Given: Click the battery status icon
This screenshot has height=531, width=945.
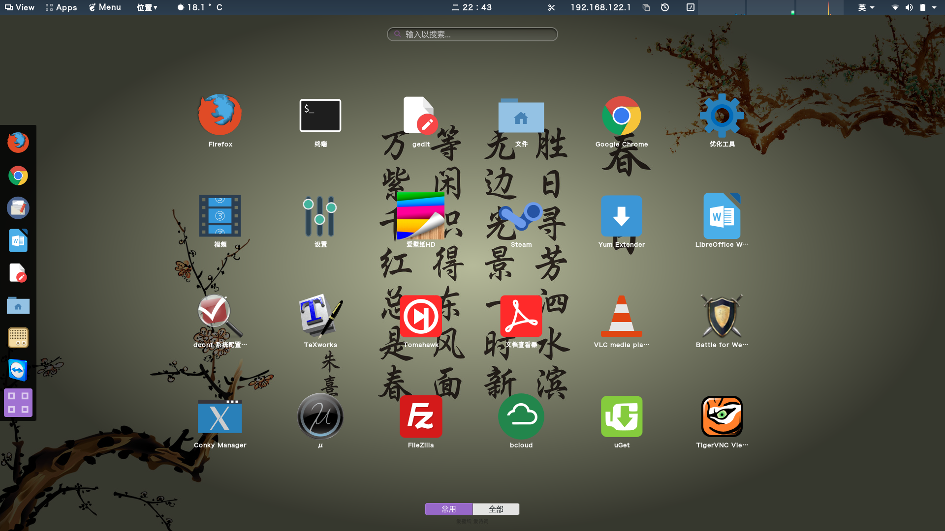Looking at the screenshot, I should coord(923,7).
